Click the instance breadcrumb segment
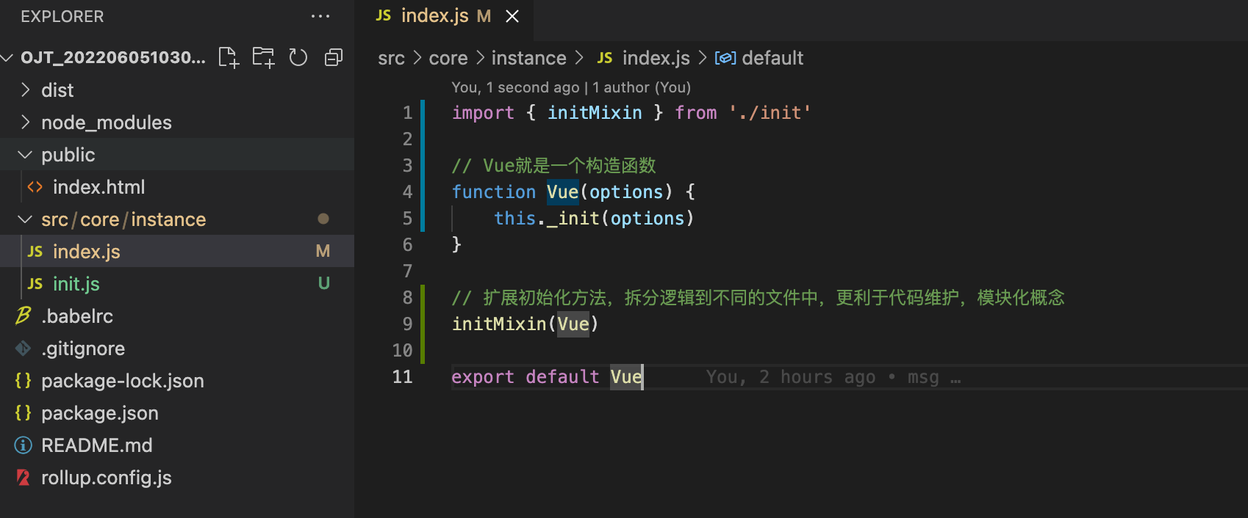This screenshot has height=518, width=1248. tap(529, 58)
